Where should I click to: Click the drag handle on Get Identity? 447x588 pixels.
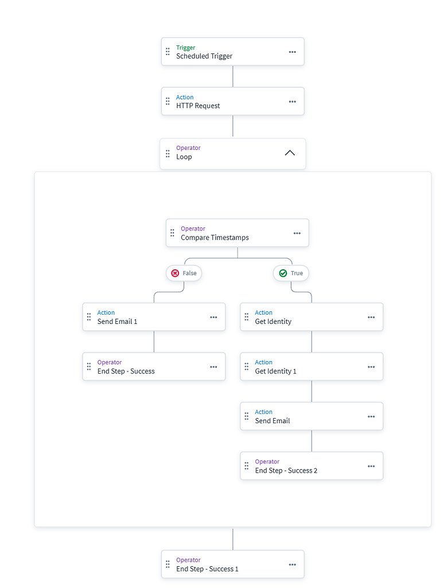[246, 316]
